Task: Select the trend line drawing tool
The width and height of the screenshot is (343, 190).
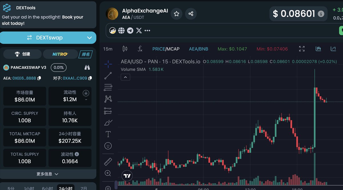Action: coord(108,76)
